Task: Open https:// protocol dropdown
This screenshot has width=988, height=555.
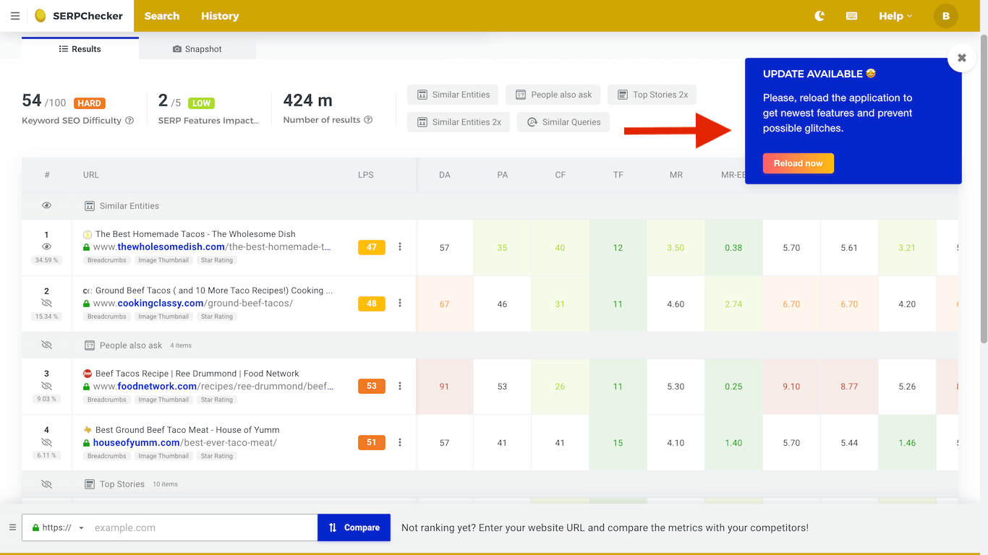Action: pyautogui.click(x=59, y=528)
